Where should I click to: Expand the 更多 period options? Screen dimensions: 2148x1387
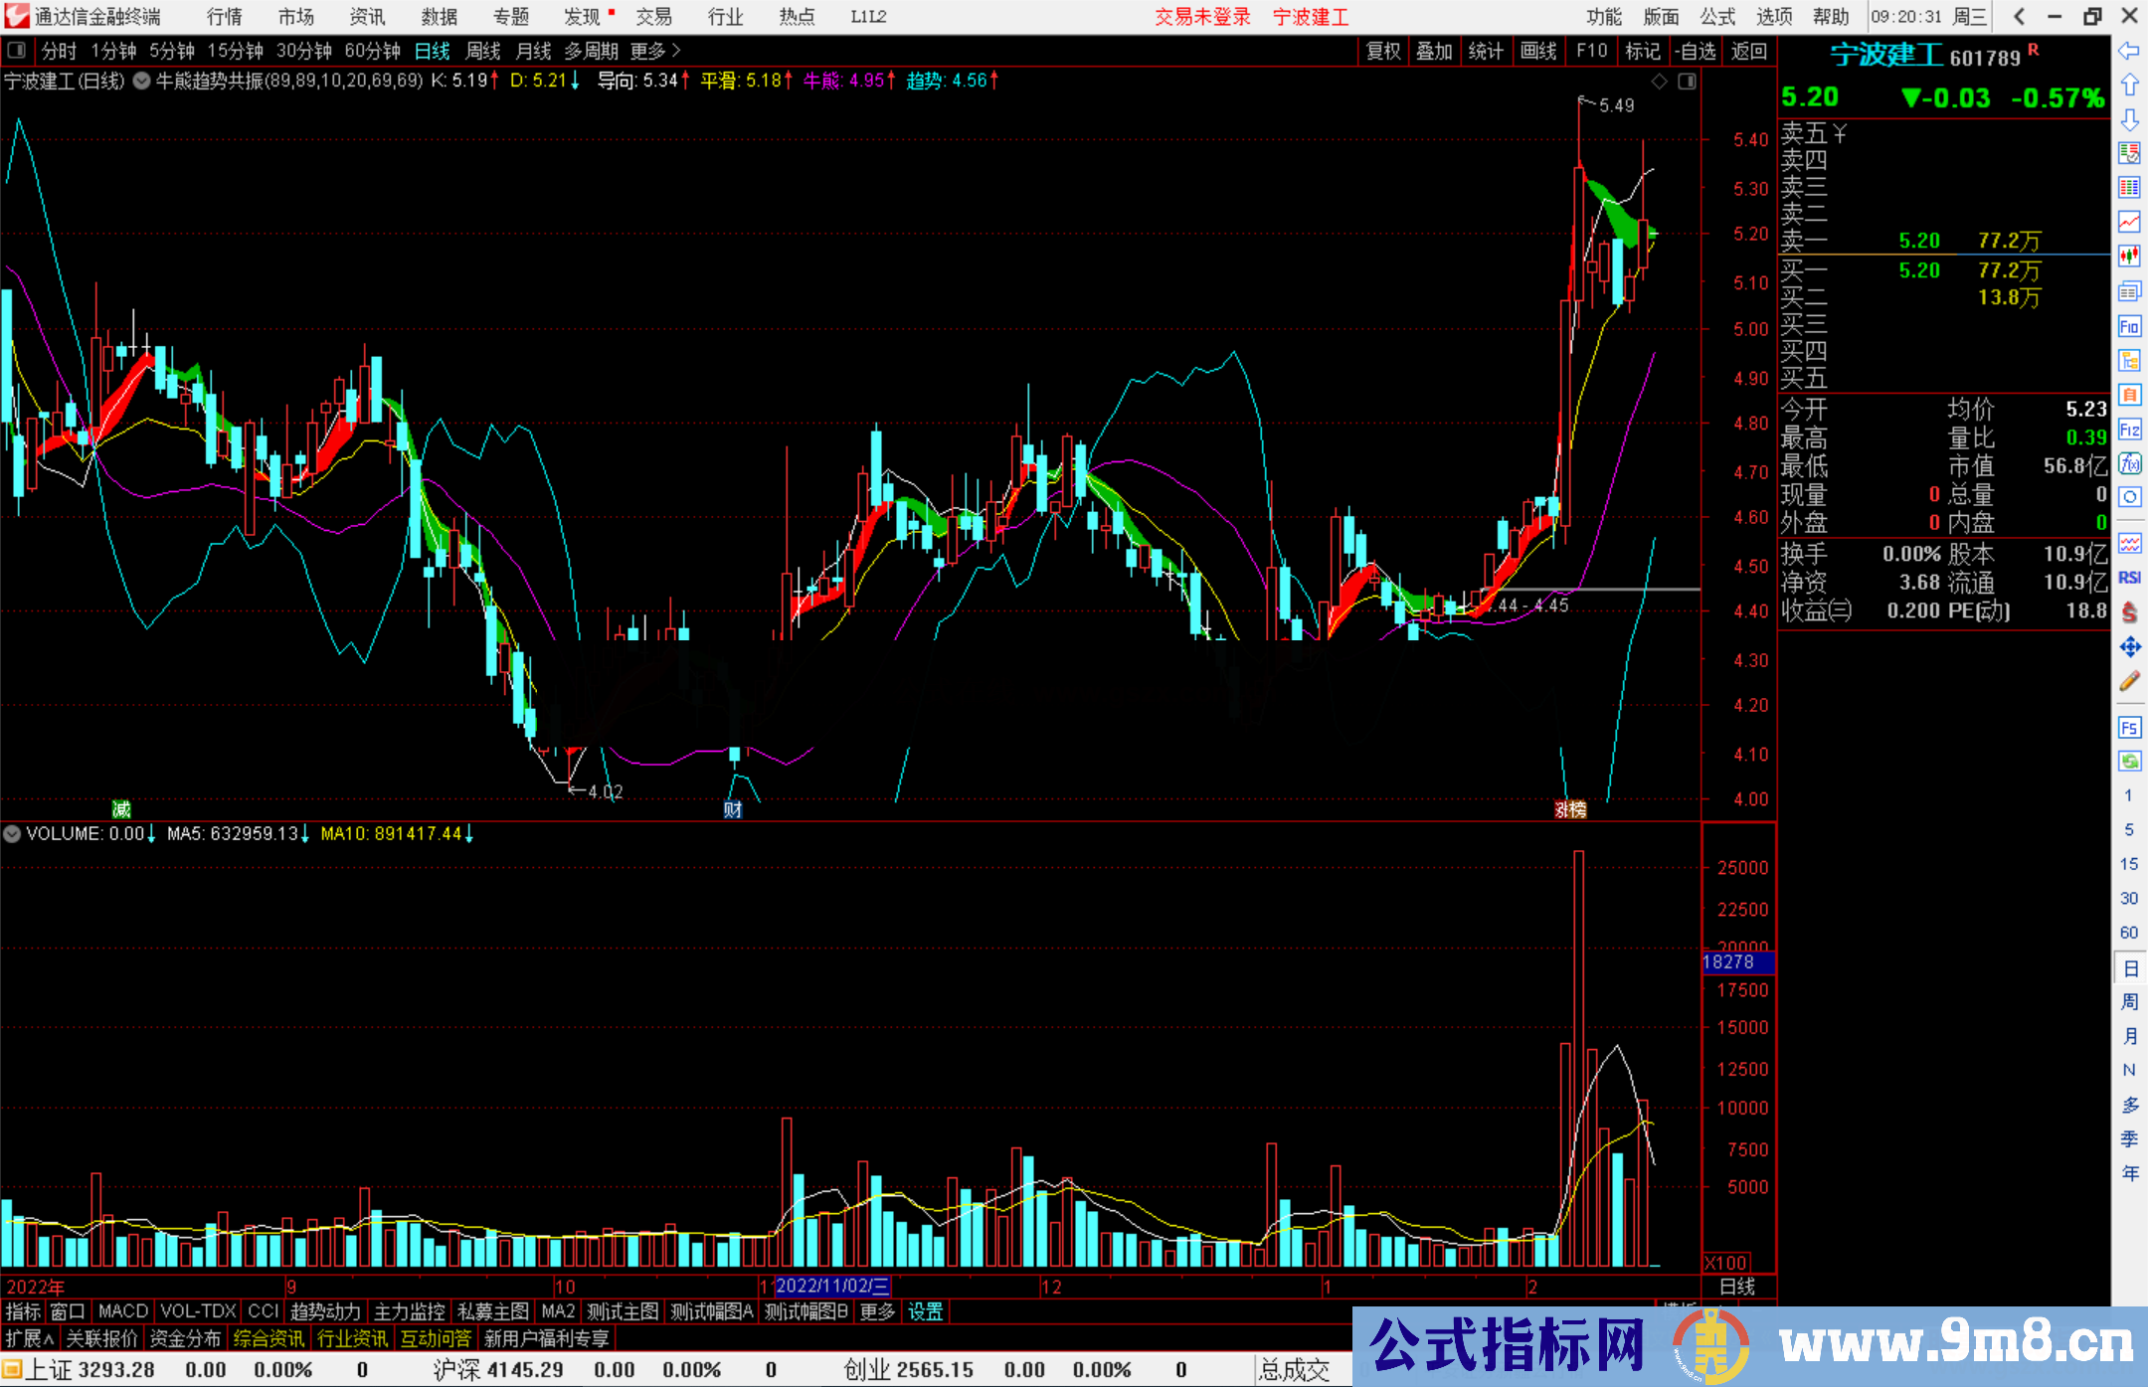click(655, 51)
